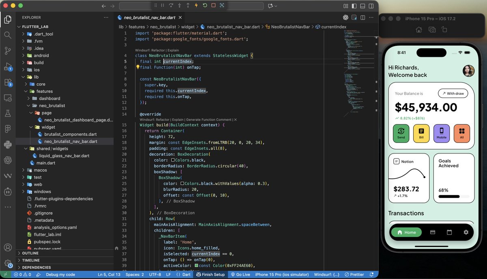The height and width of the screenshot is (279, 487).
Task: Open the Search view in activity bar
Action: pos(8,35)
